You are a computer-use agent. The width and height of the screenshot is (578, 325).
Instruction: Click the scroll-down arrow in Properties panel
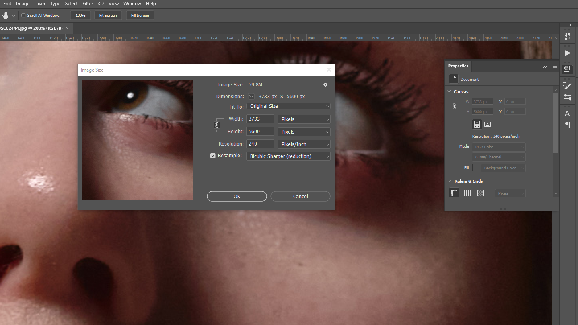[556, 193]
